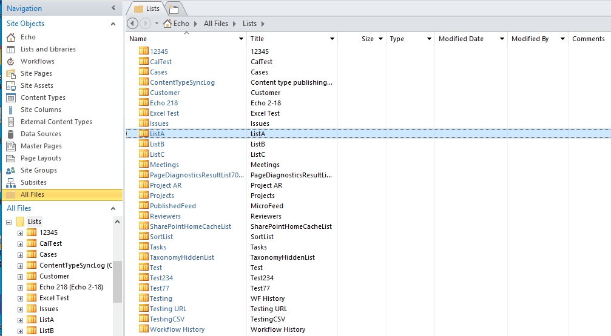Collapse the Navigation pane

[113, 8]
